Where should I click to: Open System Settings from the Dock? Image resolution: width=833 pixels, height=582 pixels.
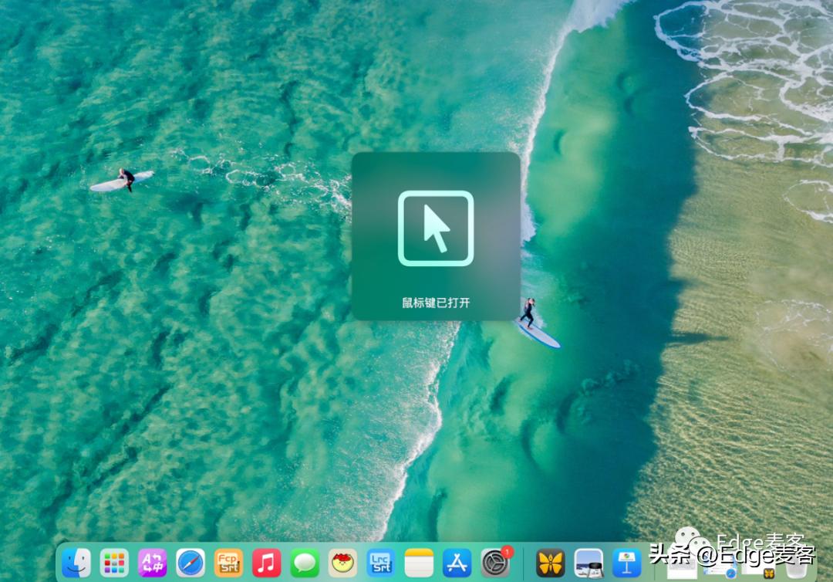point(495,564)
